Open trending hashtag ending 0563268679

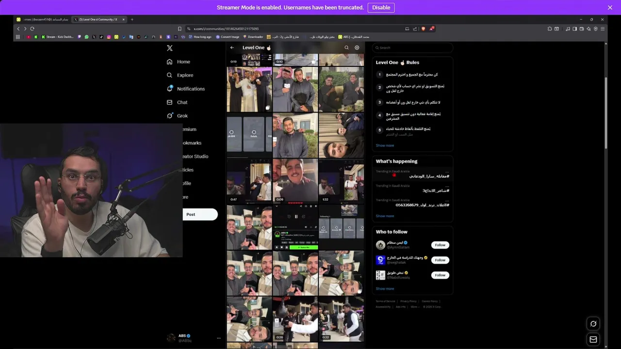422,205
